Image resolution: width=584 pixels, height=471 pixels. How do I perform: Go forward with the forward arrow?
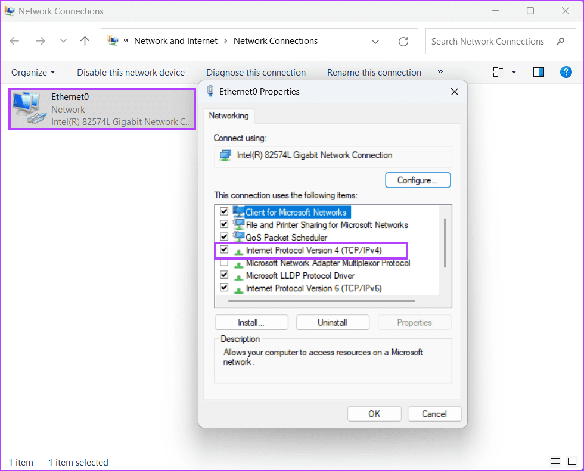pos(41,41)
